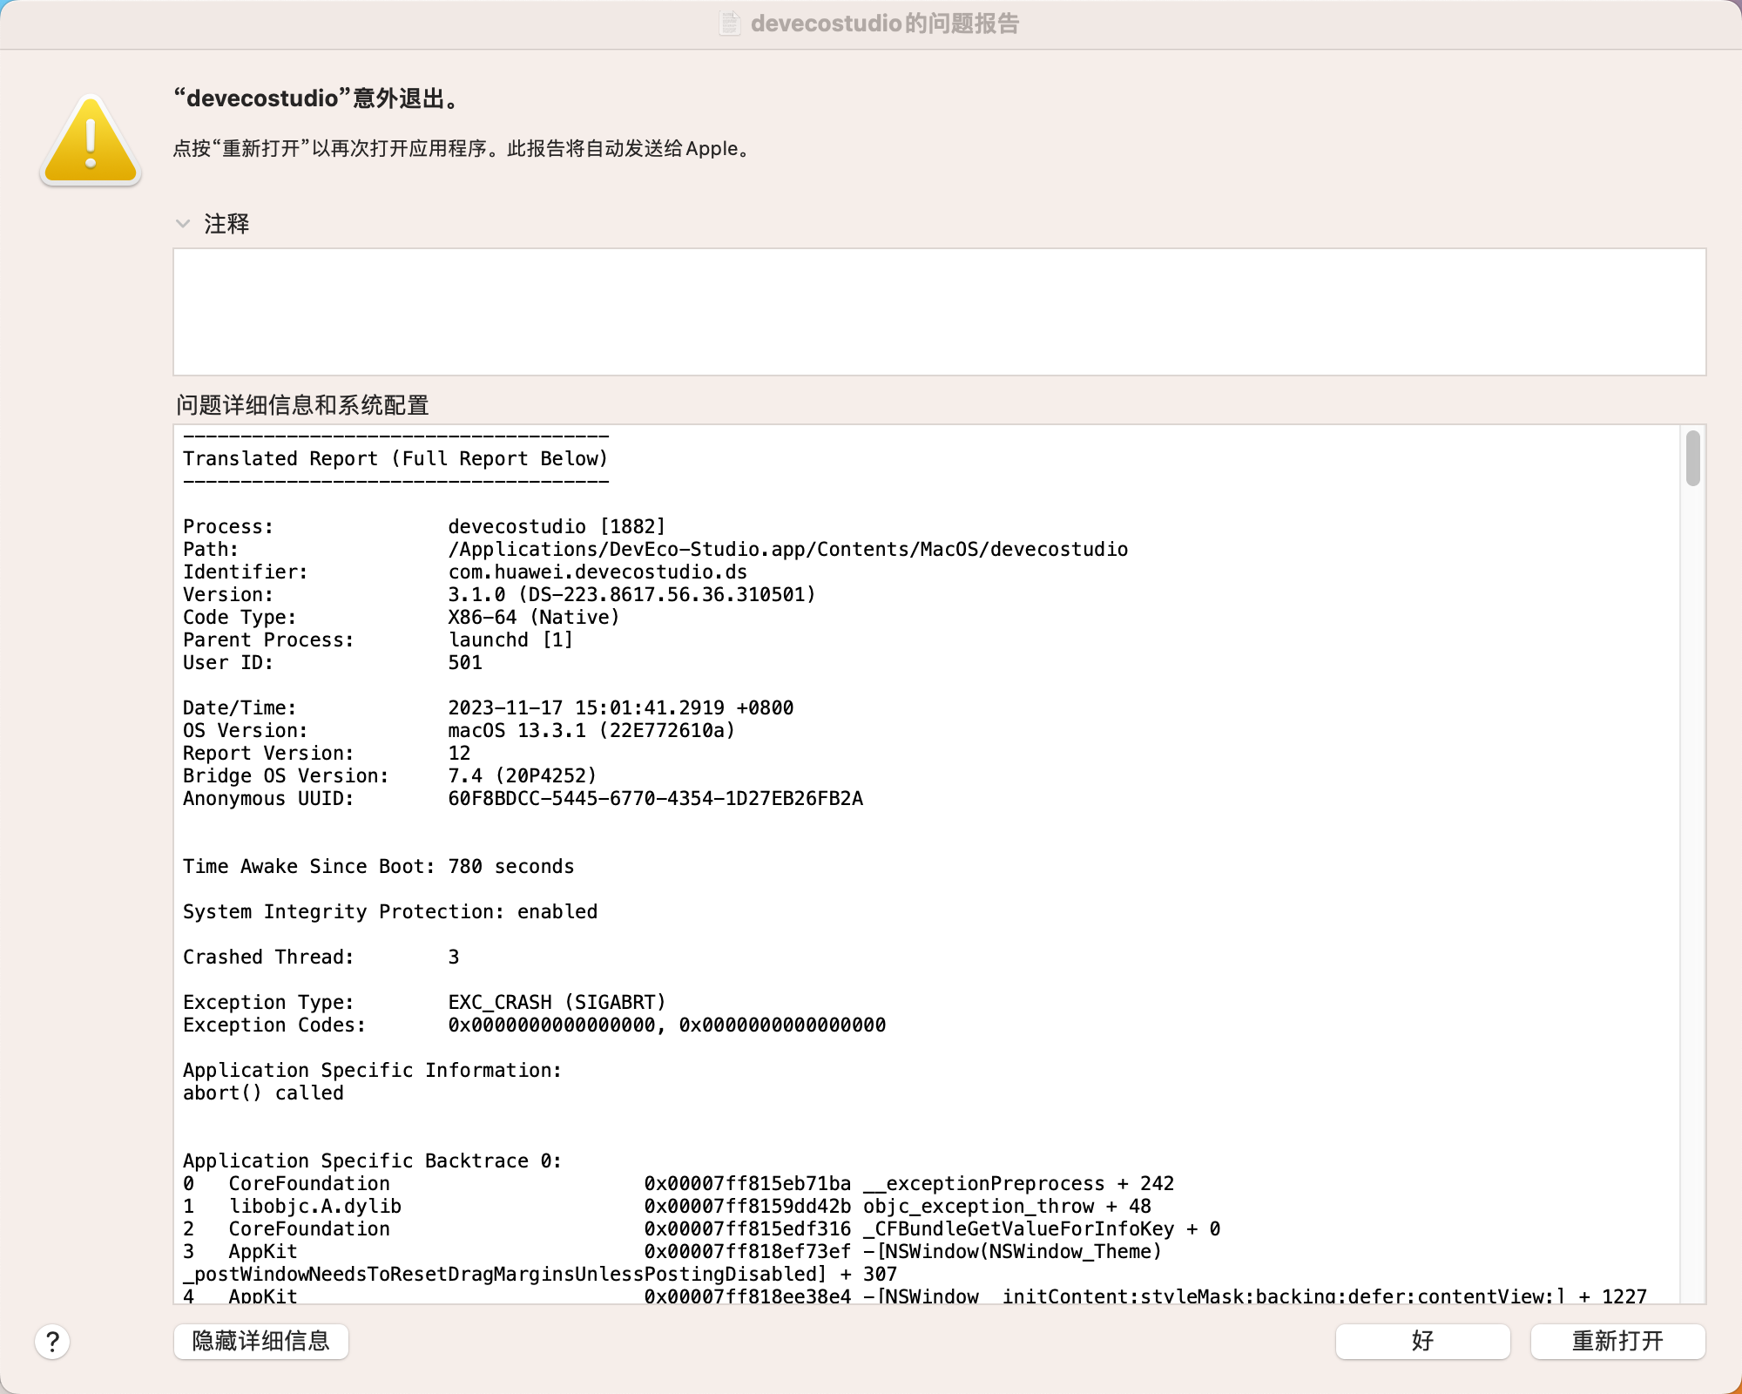Click the help question mark button

pos(52,1342)
